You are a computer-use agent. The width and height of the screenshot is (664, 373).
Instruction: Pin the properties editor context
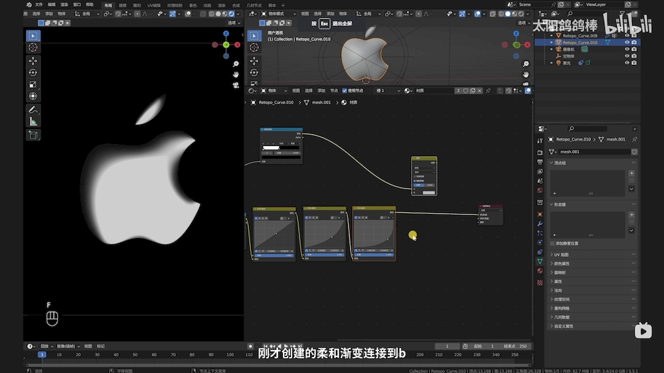[634, 139]
